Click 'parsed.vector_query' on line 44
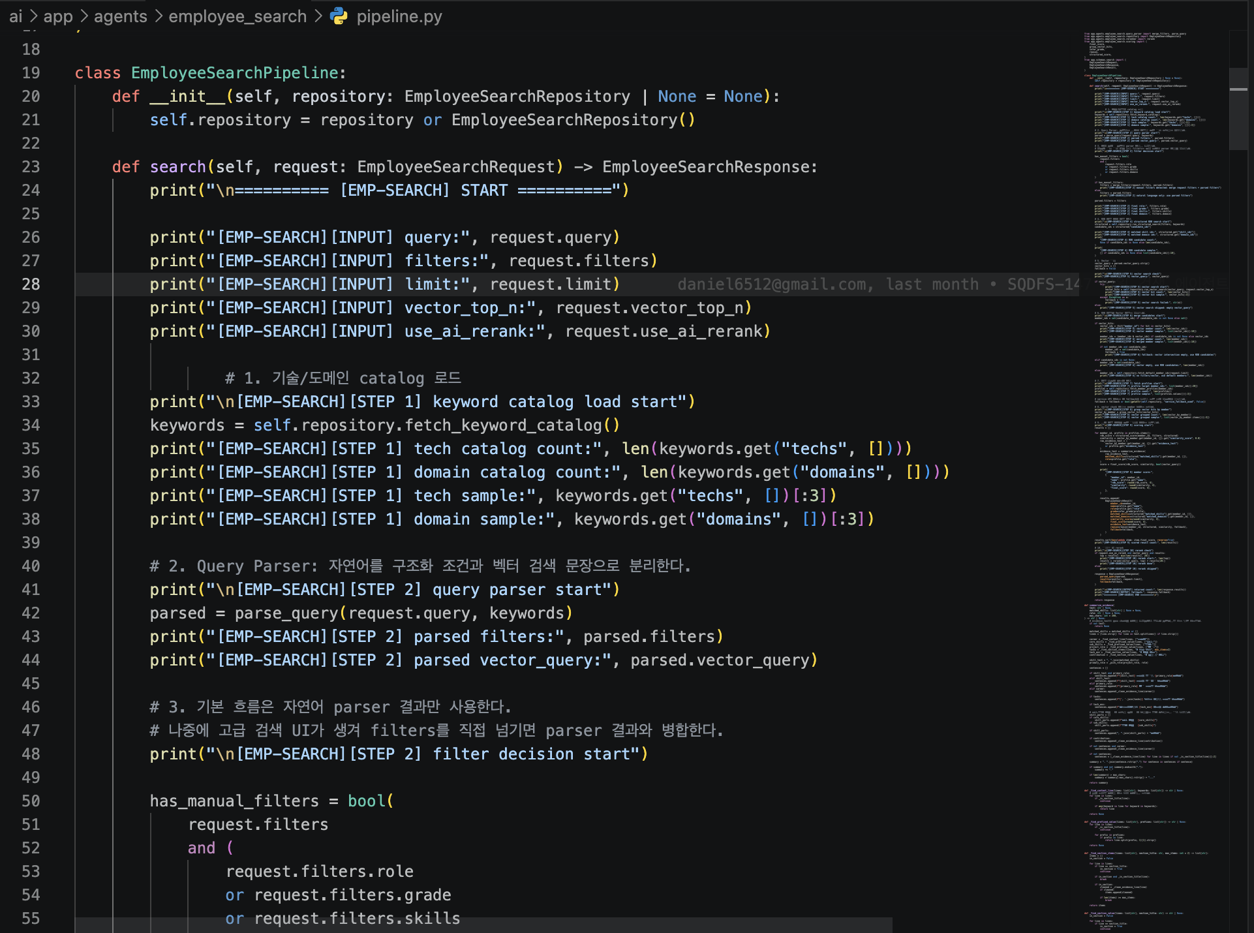The image size is (1254, 933). tap(720, 660)
